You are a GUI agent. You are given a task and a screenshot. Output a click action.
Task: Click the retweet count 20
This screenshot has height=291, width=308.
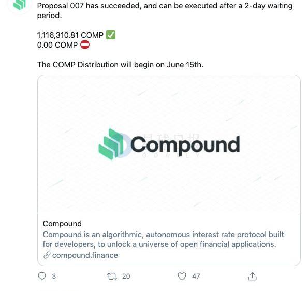(x=126, y=277)
